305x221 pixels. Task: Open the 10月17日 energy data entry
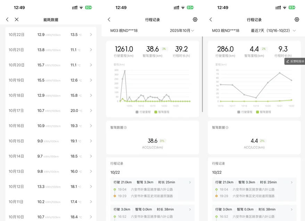click(x=51, y=110)
